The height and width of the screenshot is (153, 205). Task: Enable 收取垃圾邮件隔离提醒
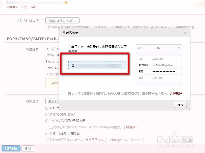(x=47, y=133)
